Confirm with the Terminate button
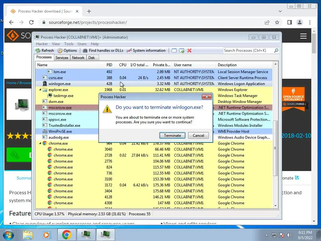This screenshot has height=241, width=321. pyautogui.click(x=172, y=136)
